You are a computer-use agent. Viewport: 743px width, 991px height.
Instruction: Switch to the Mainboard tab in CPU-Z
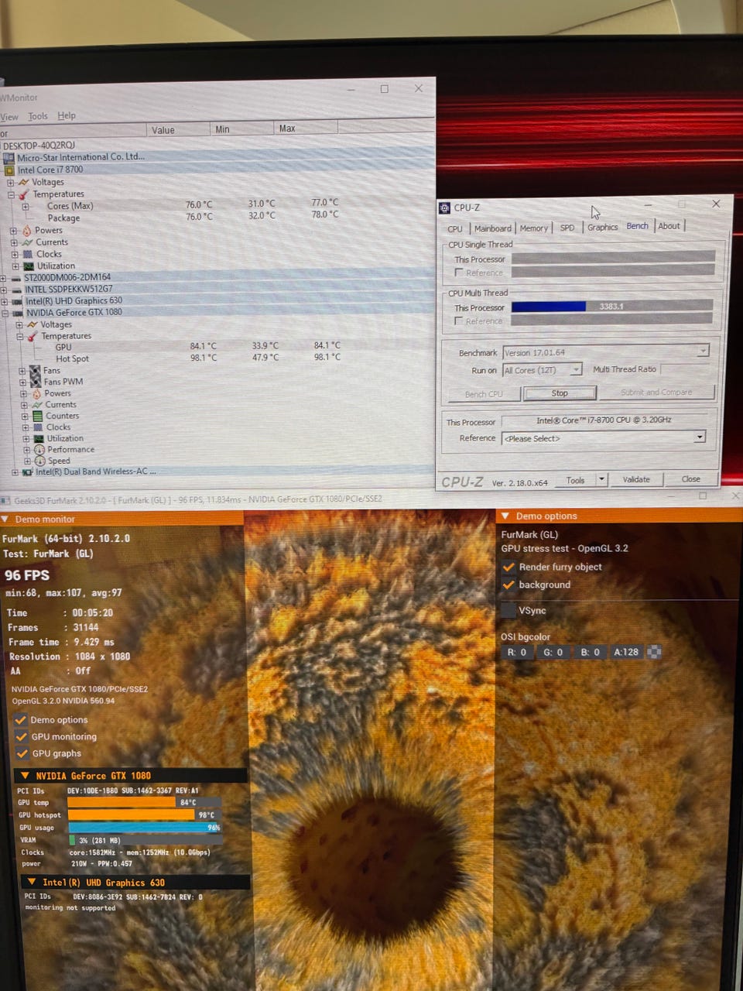tap(492, 228)
